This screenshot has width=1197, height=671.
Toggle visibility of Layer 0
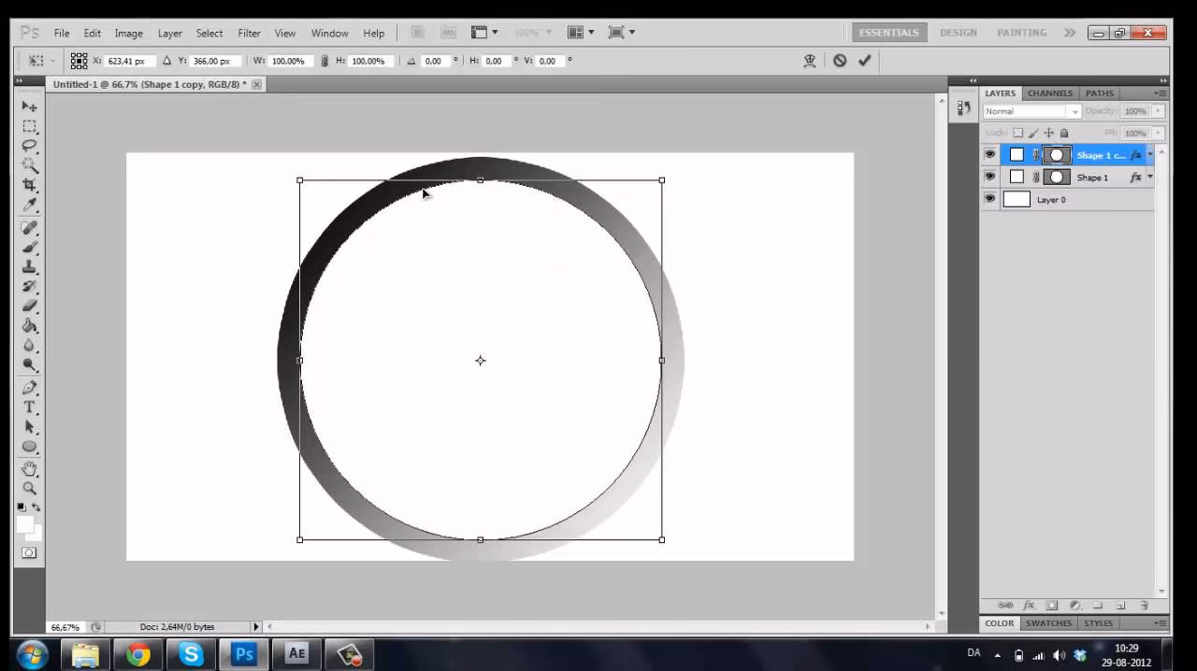click(x=990, y=199)
